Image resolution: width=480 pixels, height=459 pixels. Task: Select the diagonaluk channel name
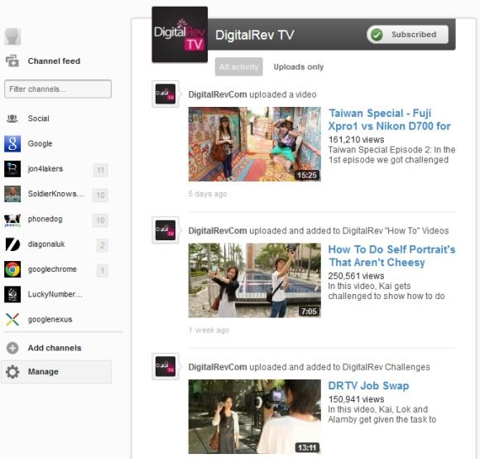[46, 244]
